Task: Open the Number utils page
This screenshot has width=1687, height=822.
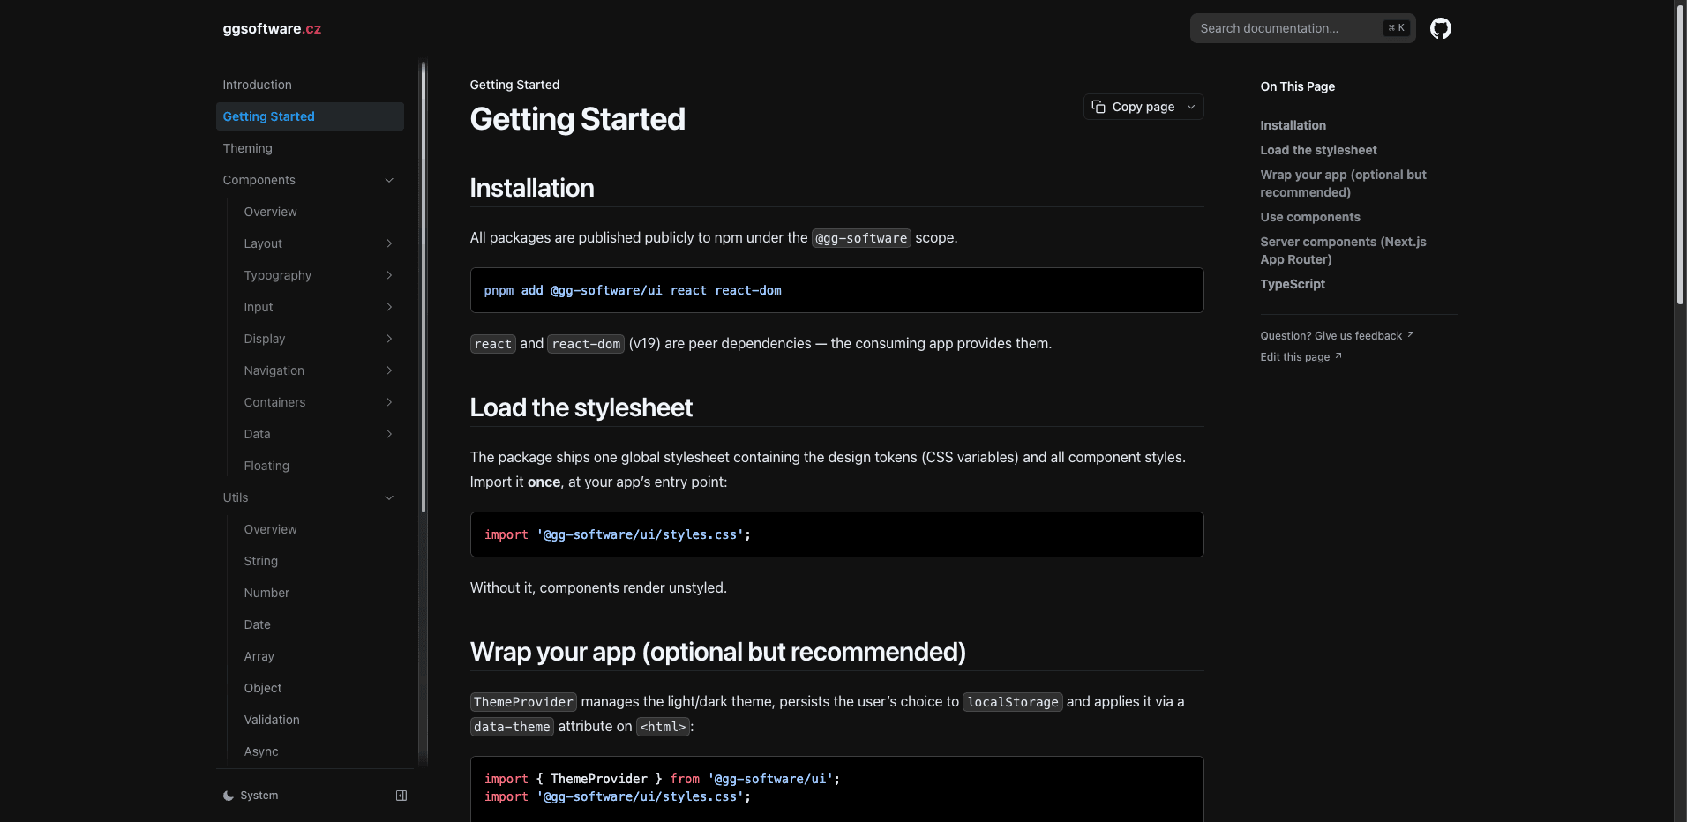Action: point(320,593)
